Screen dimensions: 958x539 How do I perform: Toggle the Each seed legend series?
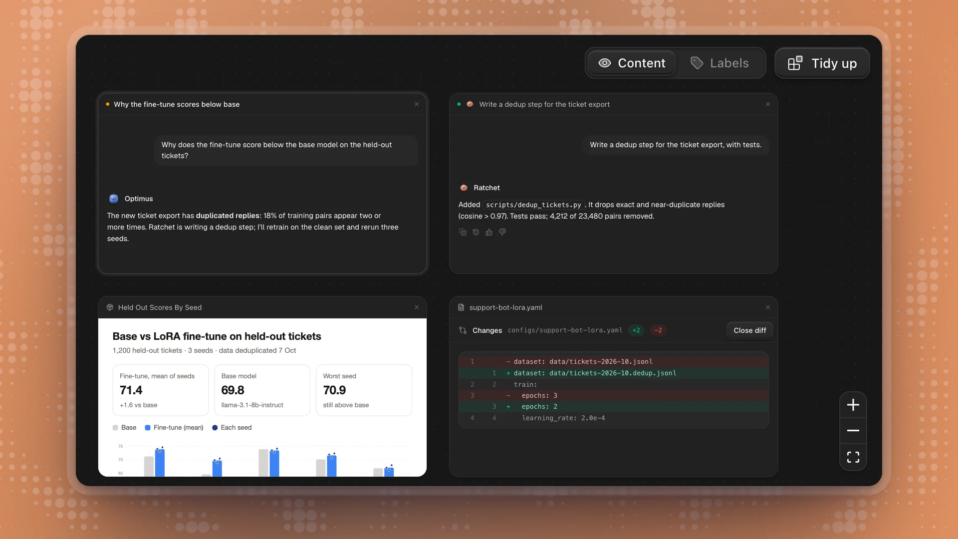(232, 428)
